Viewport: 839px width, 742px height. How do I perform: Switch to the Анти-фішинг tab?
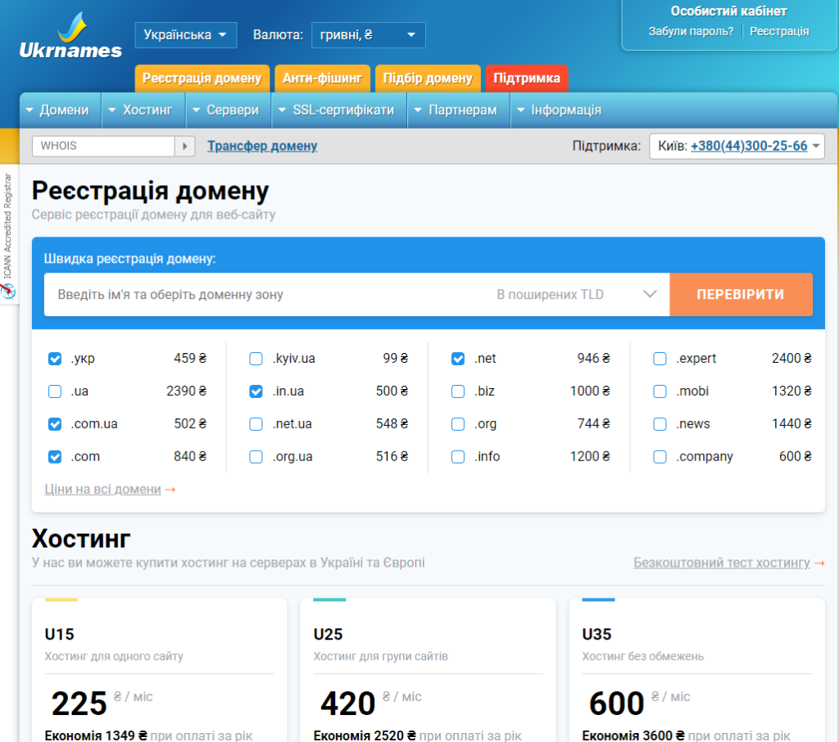tap(322, 79)
